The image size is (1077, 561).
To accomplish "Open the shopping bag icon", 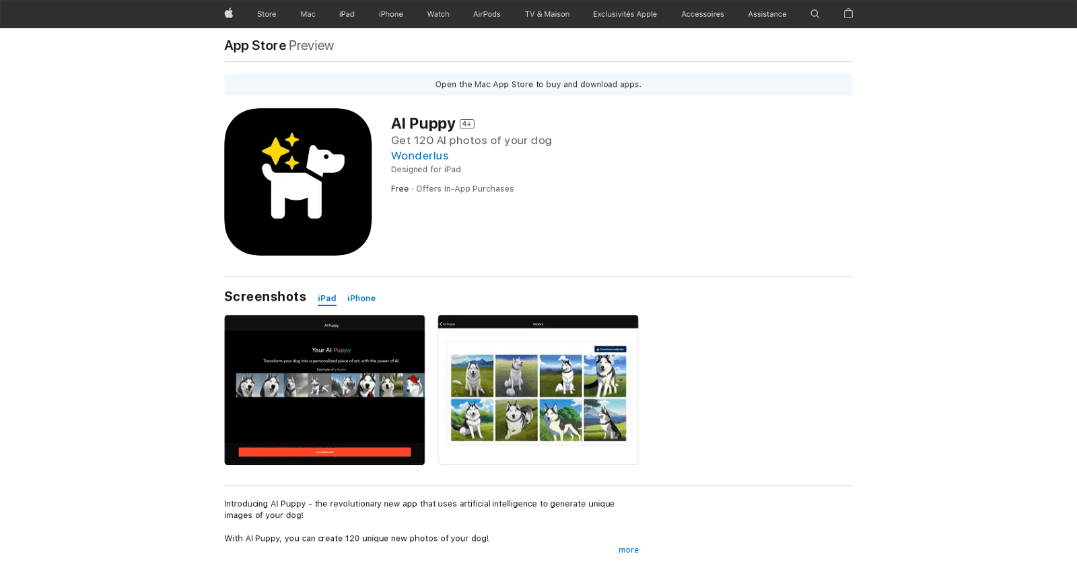I will [x=848, y=13].
